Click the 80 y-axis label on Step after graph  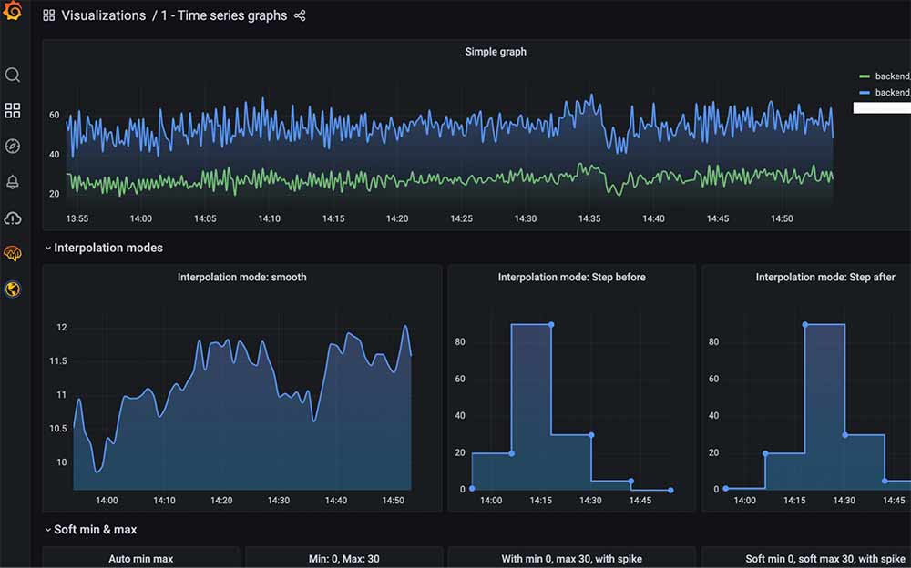point(713,341)
